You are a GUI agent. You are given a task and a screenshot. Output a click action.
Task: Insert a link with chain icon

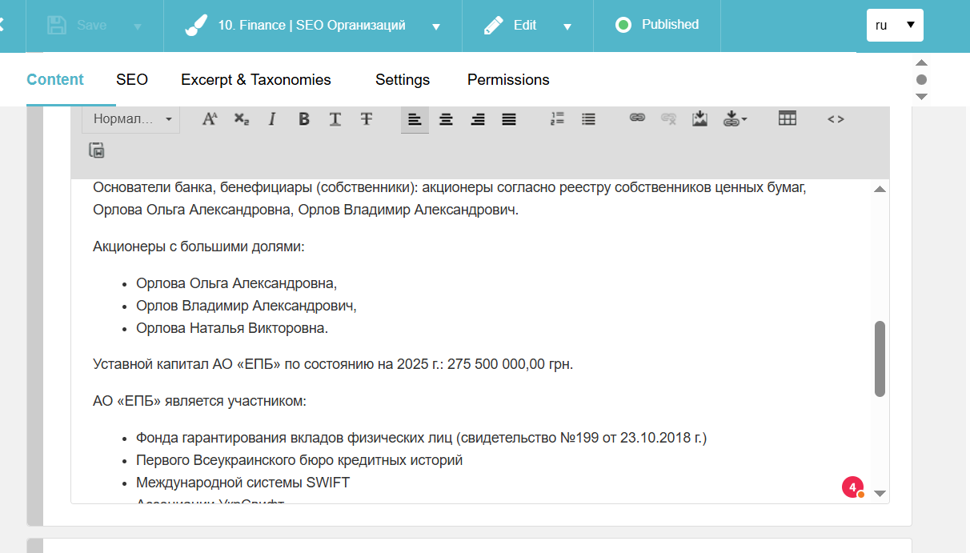(x=637, y=118)
